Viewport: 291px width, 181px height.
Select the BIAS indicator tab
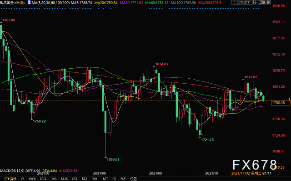65,179
